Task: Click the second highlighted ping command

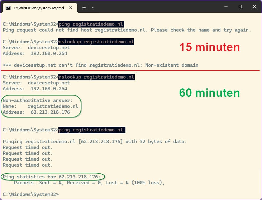Action: [92, 130]
